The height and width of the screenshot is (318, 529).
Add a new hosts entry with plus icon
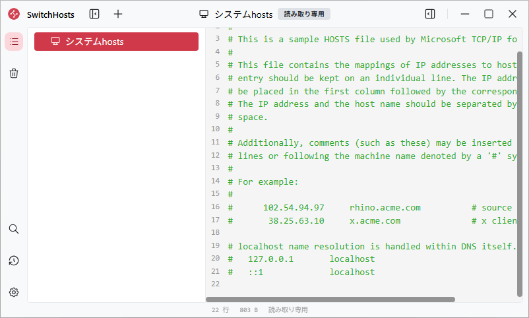118,14
